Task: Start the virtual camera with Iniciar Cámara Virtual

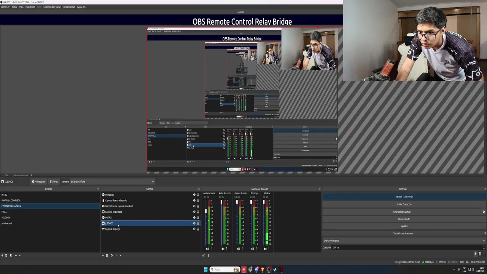Action: coord(401,212)
